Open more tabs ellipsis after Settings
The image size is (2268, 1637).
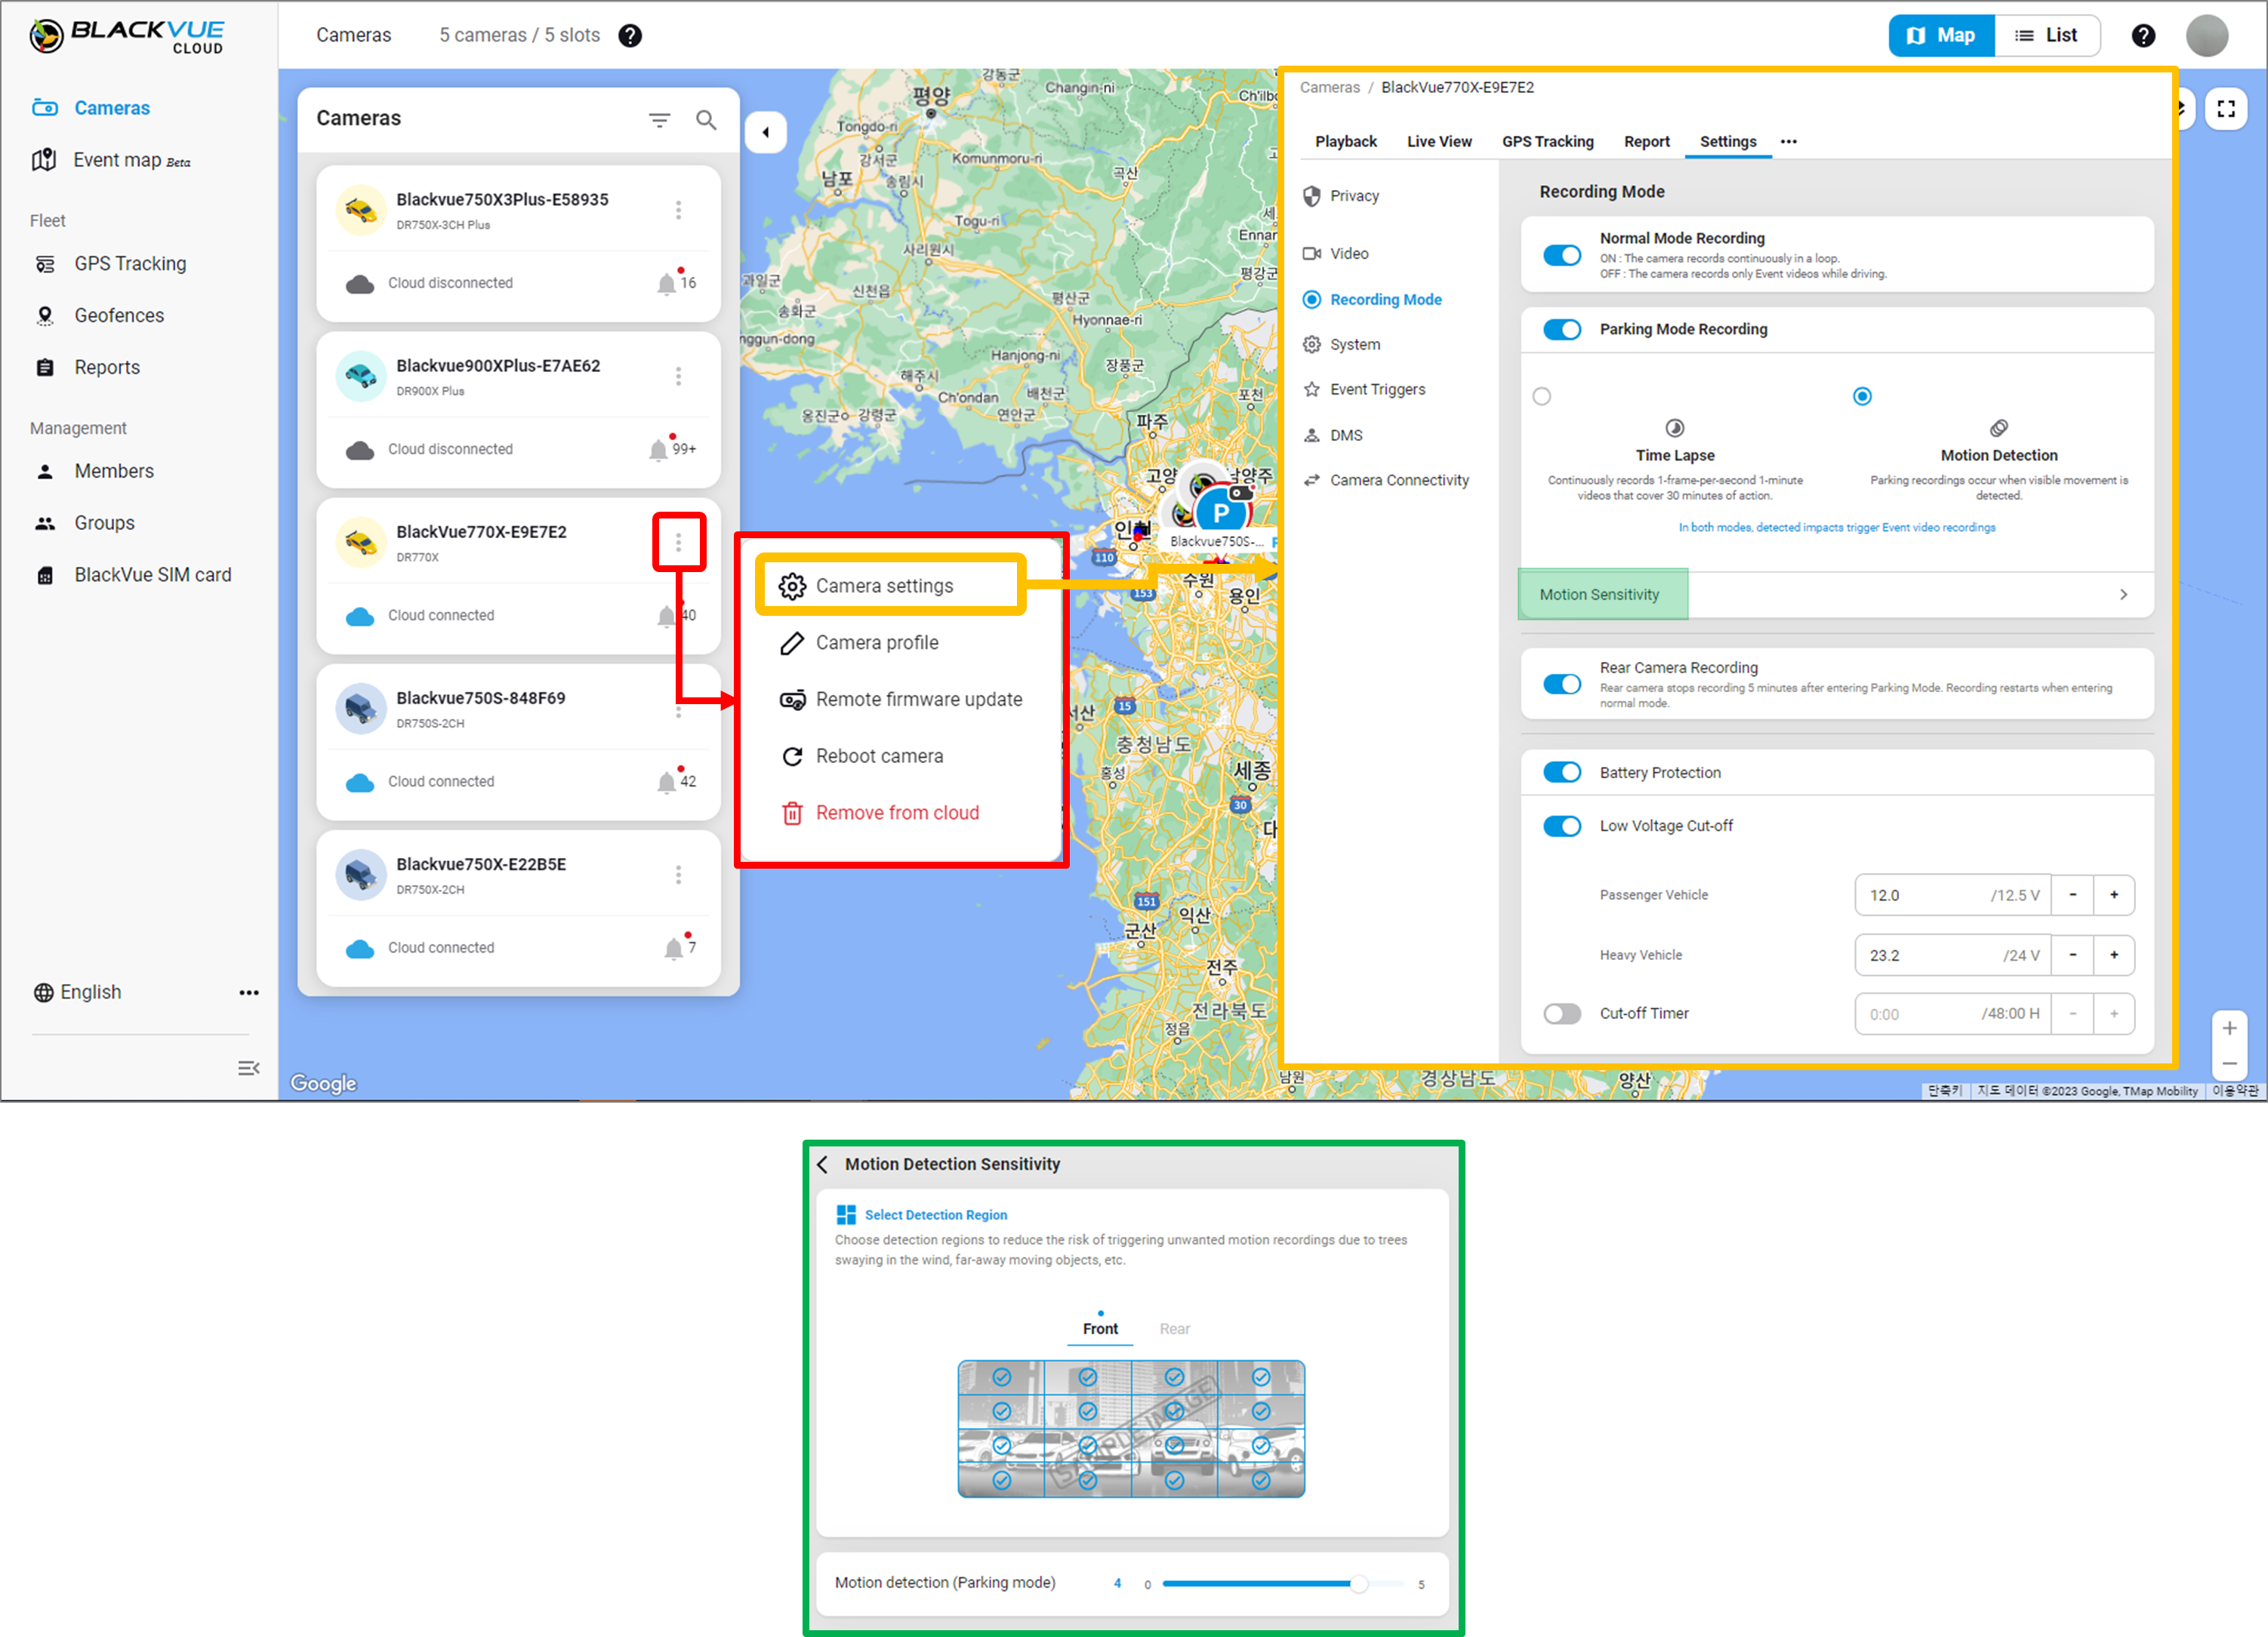(1788, 142)
